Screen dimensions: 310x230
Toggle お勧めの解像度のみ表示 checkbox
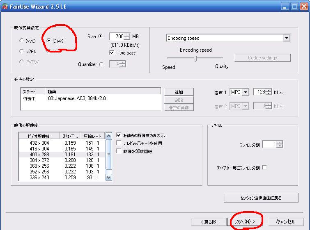coord(119,135)
